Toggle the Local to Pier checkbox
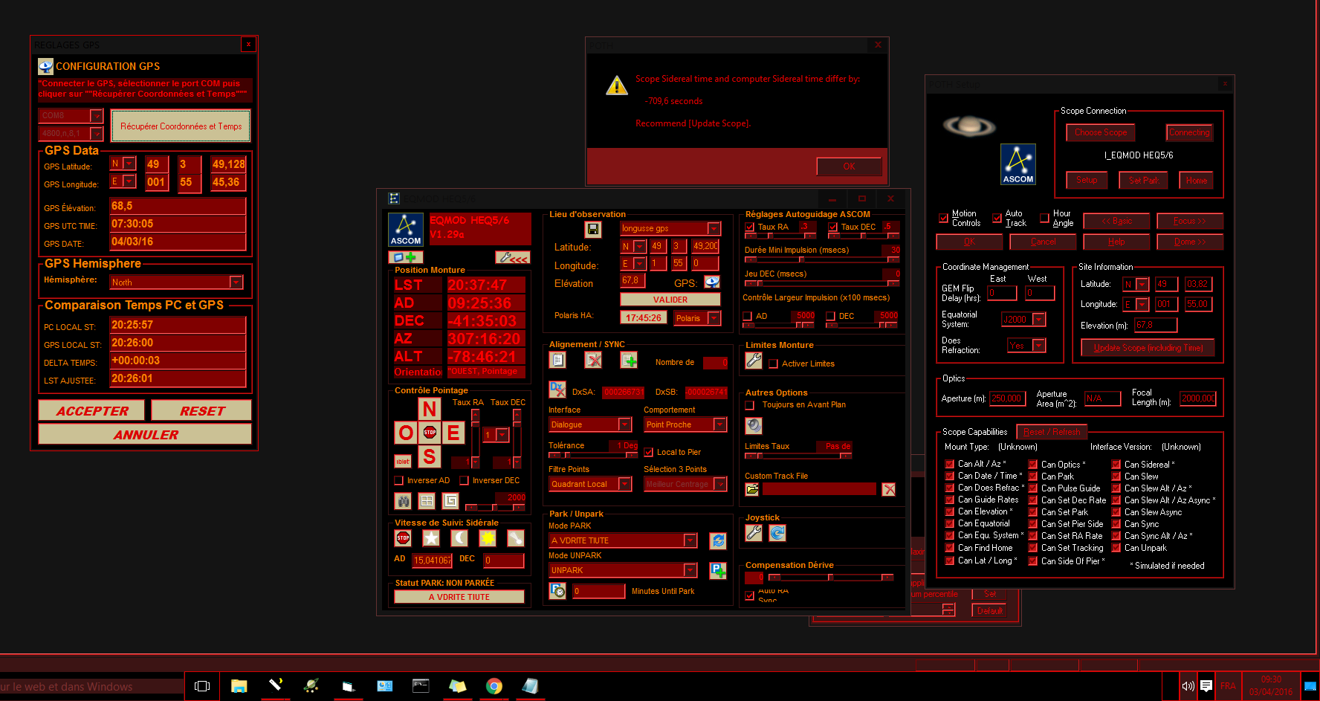Screen dimensions: 1320x701 [649, 452]
